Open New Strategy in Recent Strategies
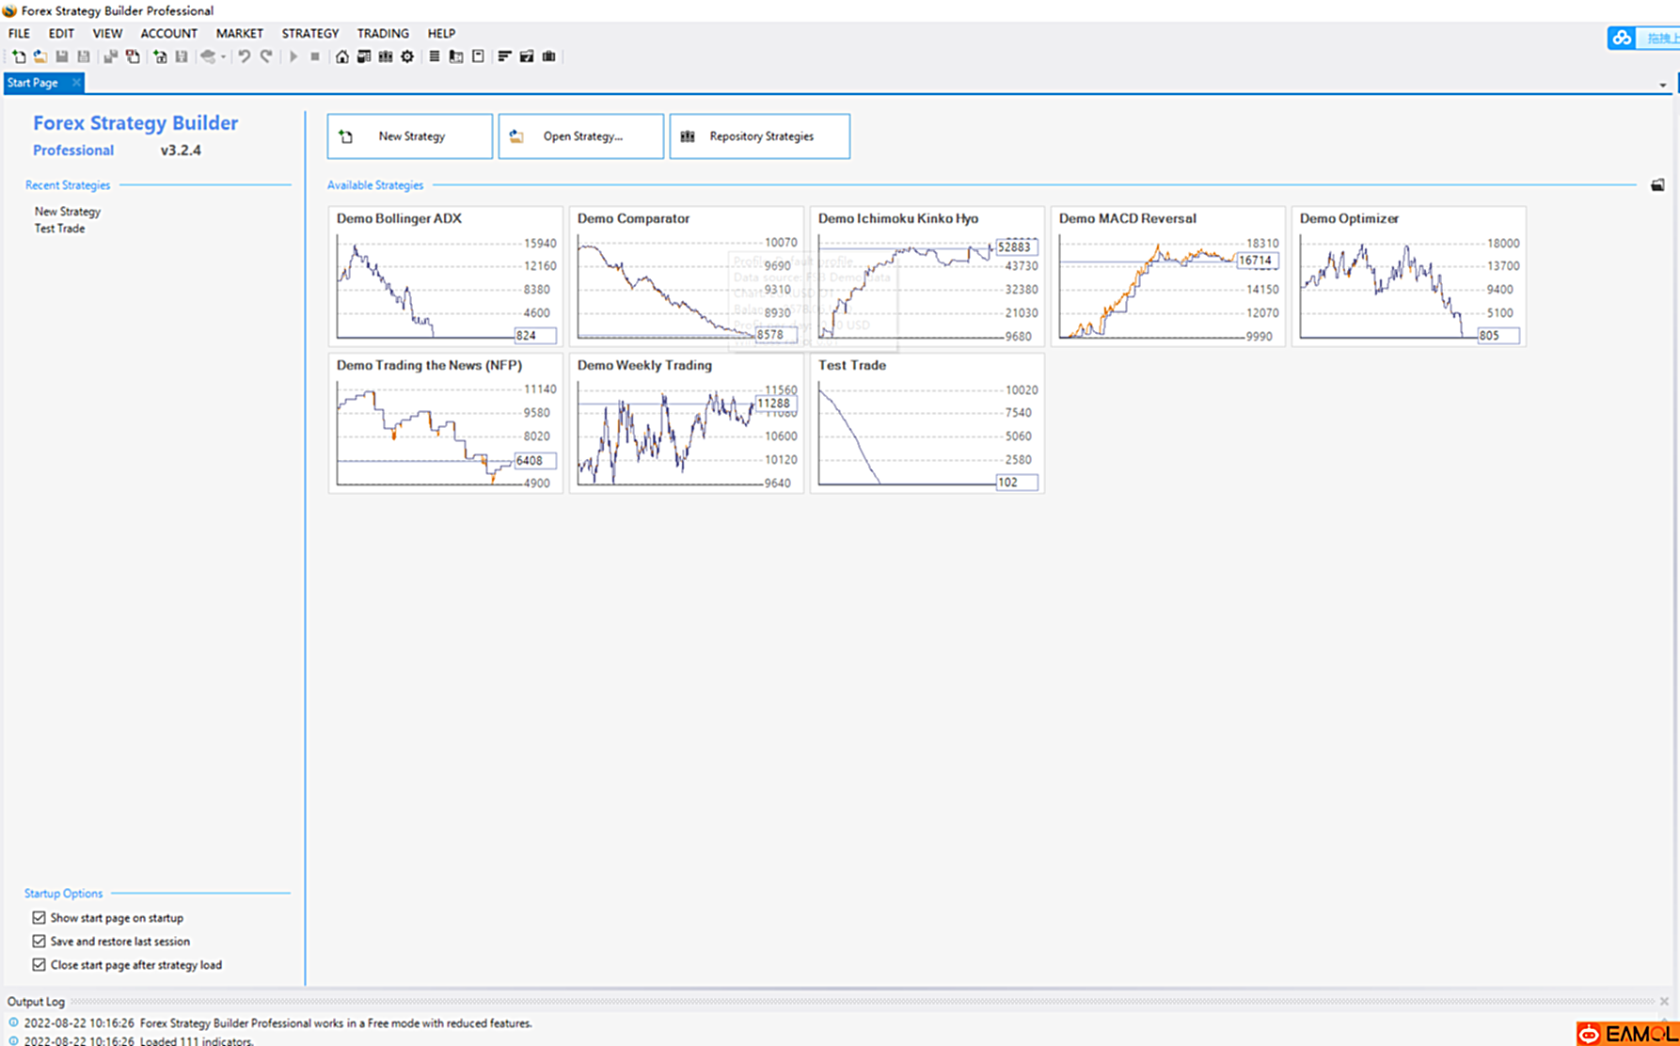 click(68, 212)
